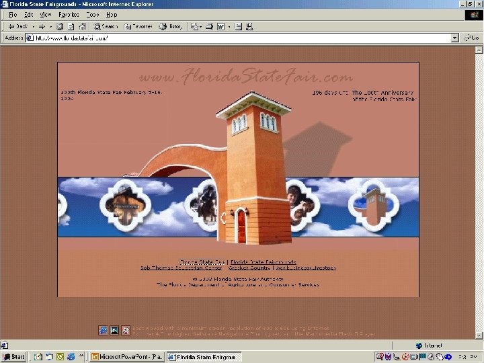The height and width of the screenshot is (363, 484).
Task: Open the File menu
Action: pyautogui.click(x=13, y=15)
